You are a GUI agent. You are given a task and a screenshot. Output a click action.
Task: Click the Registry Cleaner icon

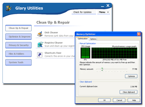[40, 44]
